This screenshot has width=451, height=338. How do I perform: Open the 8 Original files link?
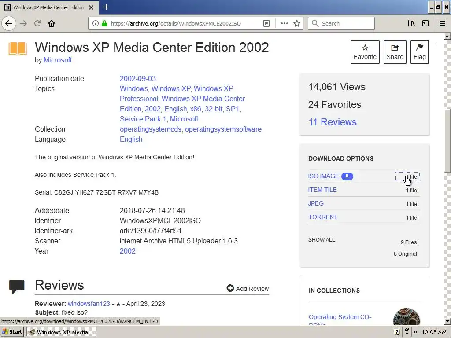click(405, 254)
